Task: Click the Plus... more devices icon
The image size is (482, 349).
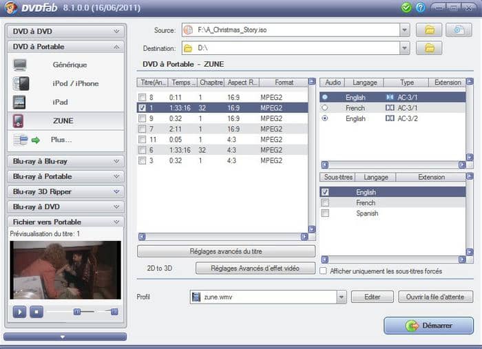Action: [26, 140]
